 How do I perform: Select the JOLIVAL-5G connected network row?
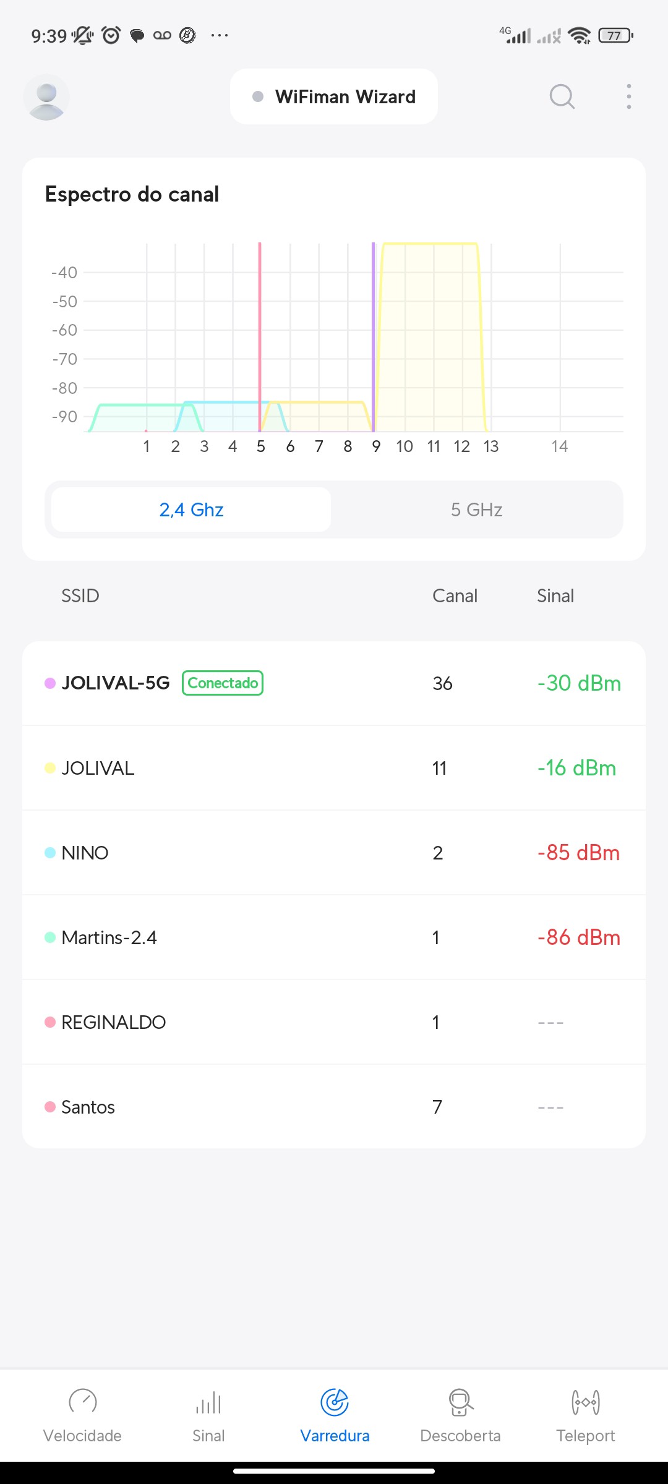coord(334,683)
